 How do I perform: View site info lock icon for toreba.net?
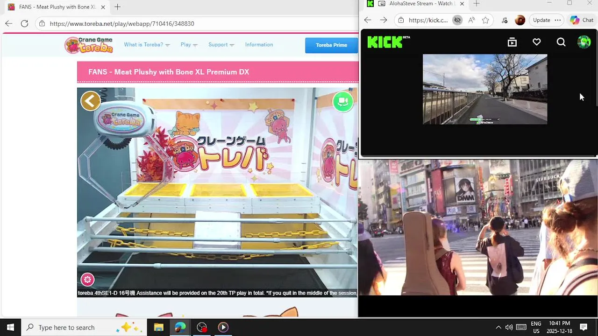click(x=42, y=23)
